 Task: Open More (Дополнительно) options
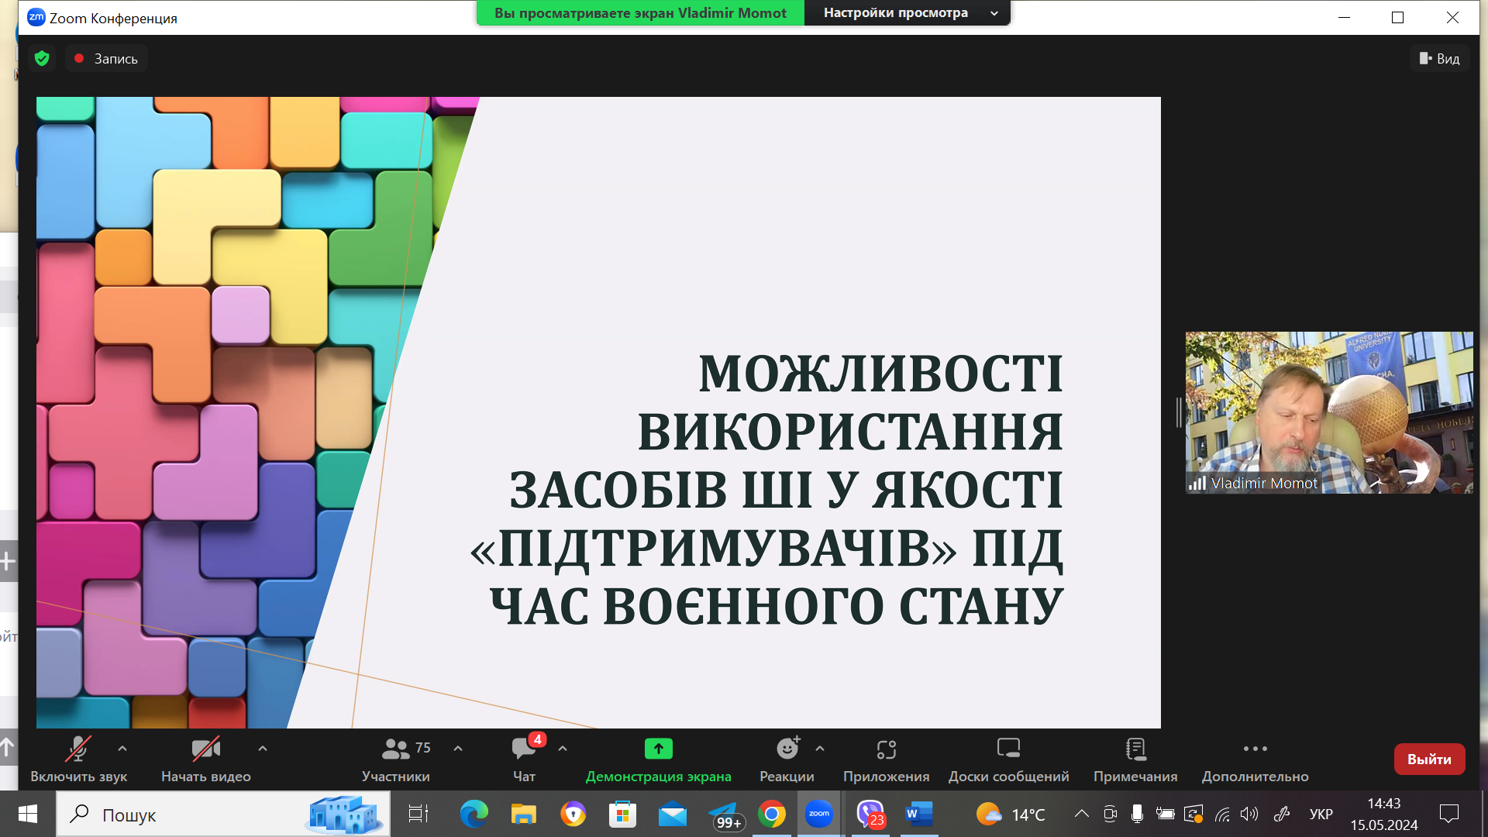[x=1255, y=749]
